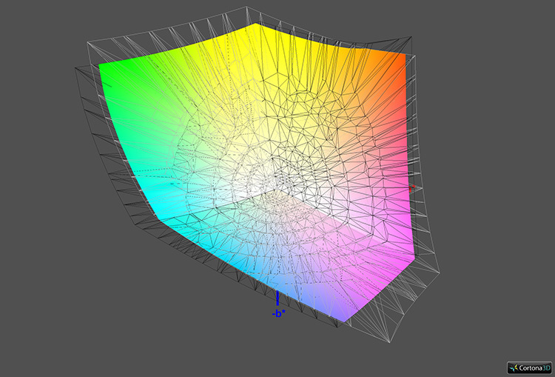Click the blue axis tick above -b*
The image size is (555, 377).
(x=277, y=298)
